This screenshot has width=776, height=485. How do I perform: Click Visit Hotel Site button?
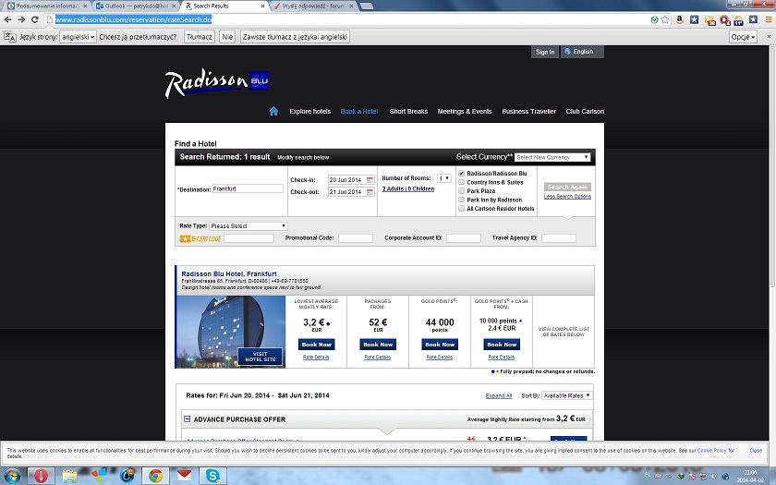click(x=261, y=357)
